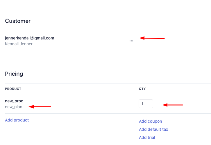Choose the Add trial link
The image size is (211, 145).
point(147,137)
